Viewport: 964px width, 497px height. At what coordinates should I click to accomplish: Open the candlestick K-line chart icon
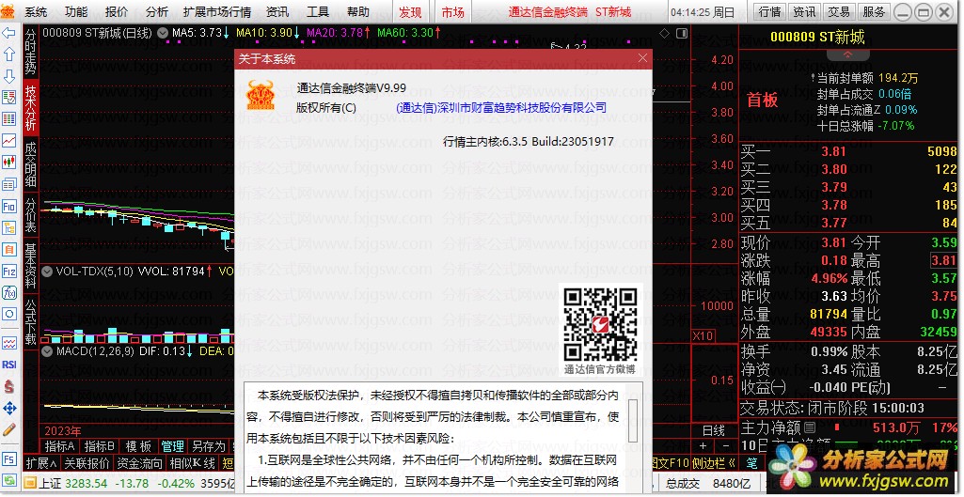coord(9,163)
